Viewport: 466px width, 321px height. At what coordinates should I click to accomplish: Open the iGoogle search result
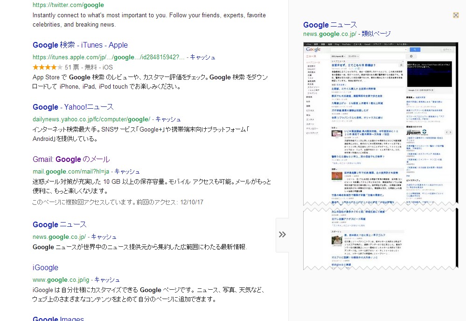(45, 267)
